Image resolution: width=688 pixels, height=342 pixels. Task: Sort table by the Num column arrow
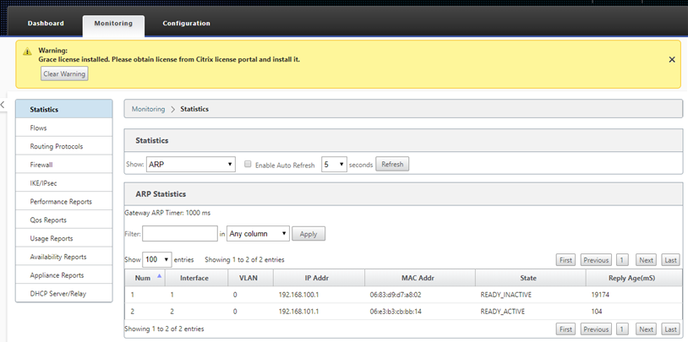(x=159, y=276)
